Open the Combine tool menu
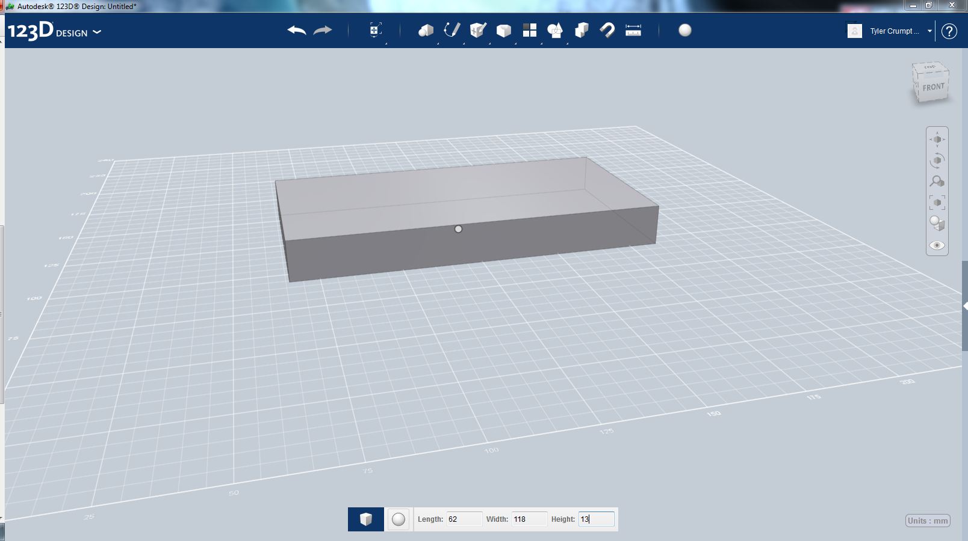Image resolution: width=968 pixels, height=541 pixels. (582, 30)
